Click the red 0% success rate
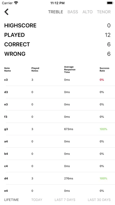Screen dimensions: 115x205 [102, 80]
